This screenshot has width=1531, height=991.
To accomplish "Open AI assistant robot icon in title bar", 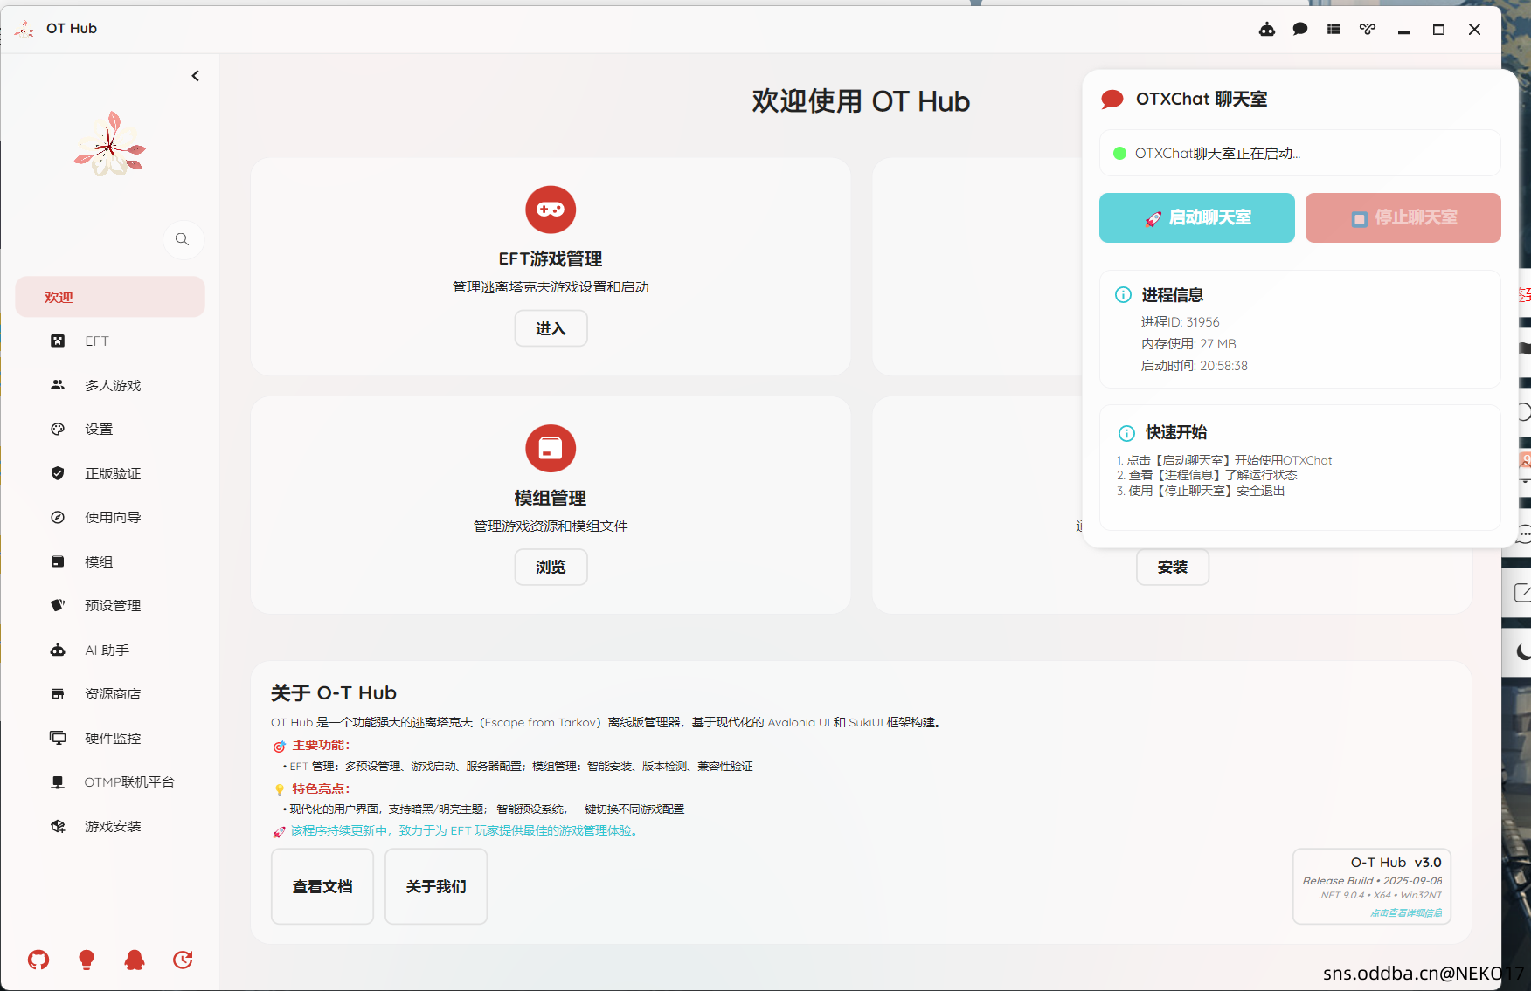I will click(1266, 29).
